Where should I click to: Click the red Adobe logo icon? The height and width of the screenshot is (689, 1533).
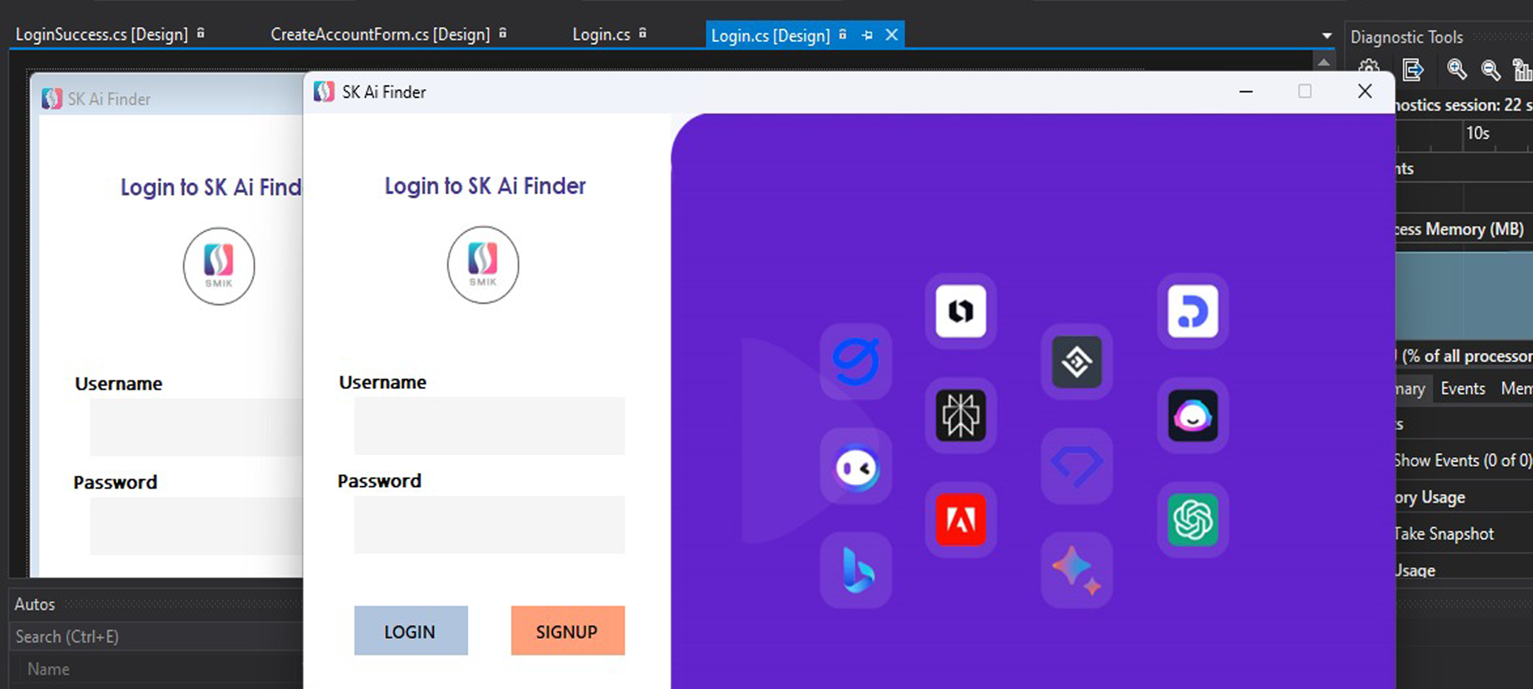point(961,520)
